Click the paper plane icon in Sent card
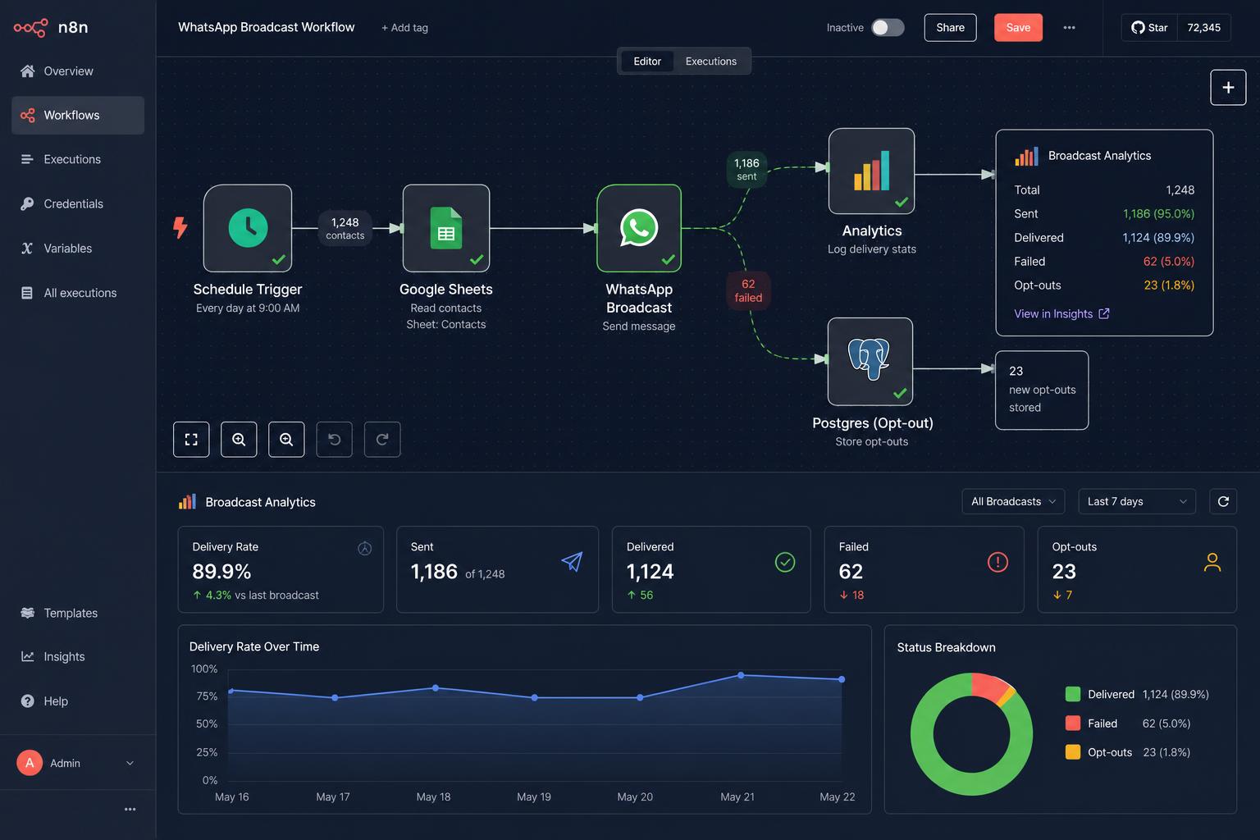Viewport: 1260px width, 840px height. (572, 561)
